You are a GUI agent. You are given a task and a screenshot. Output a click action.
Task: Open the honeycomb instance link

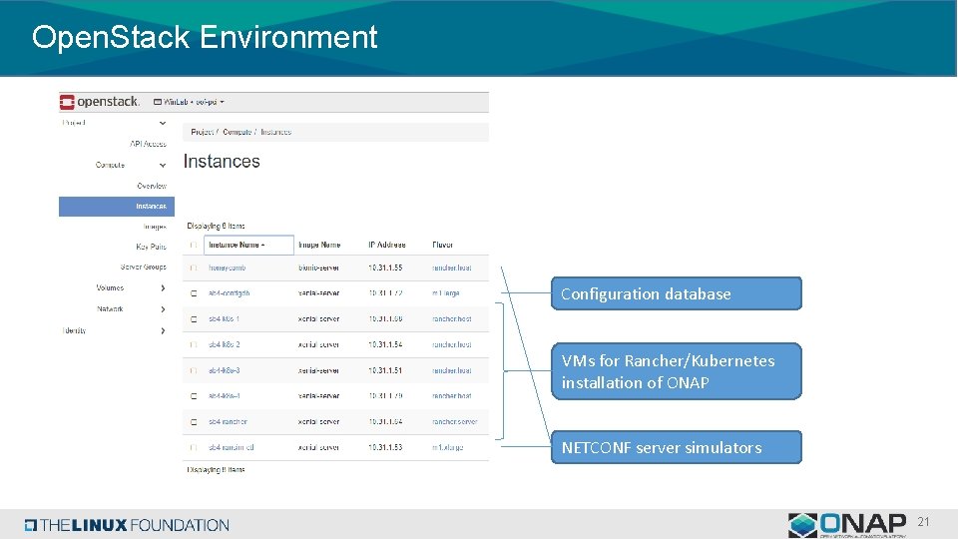click(227, 268)
